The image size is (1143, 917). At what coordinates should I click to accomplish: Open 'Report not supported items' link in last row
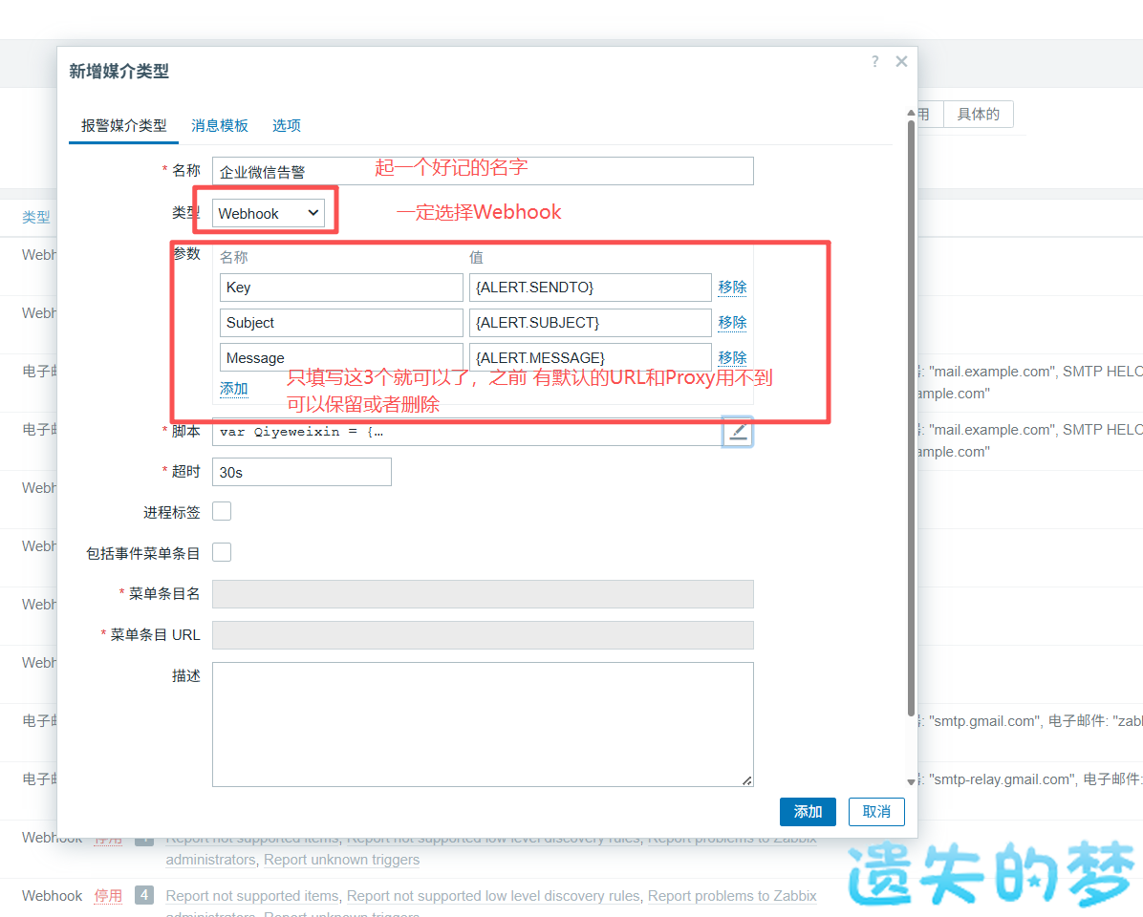click(x=252, y=896)
